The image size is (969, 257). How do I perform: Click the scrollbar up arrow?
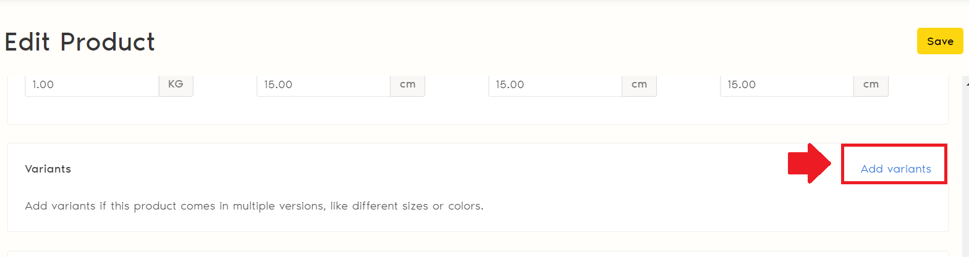pyautogui.click(x=966, y=81)
